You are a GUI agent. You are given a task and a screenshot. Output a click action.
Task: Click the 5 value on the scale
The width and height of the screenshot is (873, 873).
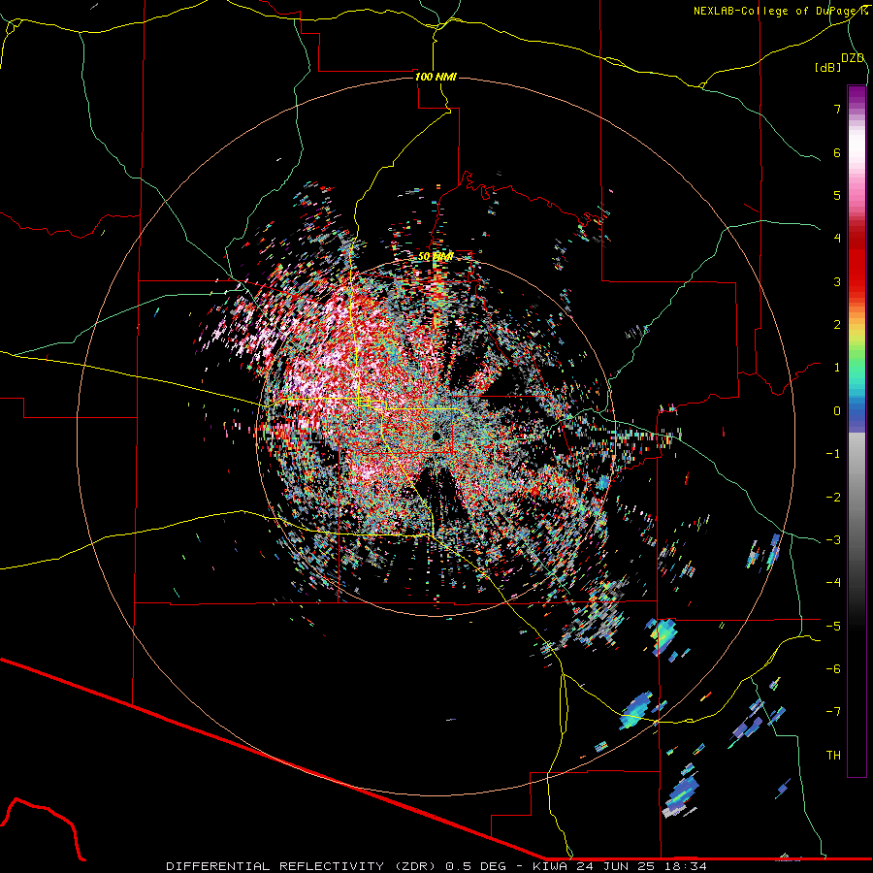[x=837, y=195]
